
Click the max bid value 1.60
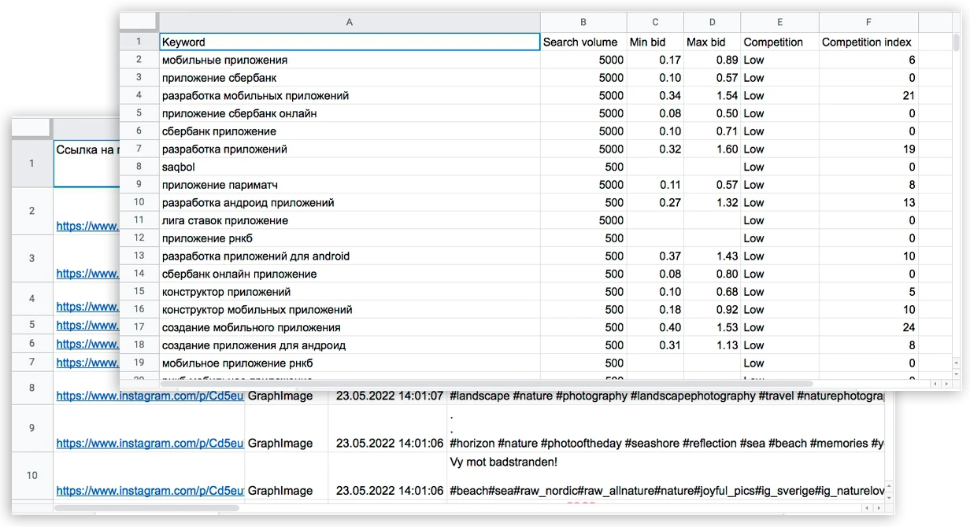coord(713,149)
